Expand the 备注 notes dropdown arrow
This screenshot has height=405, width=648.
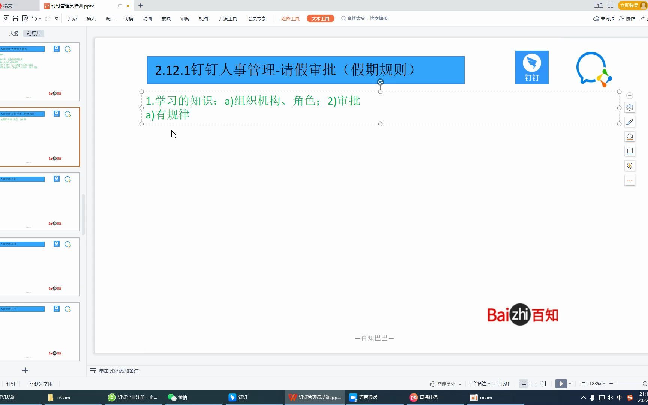[489, 383]
